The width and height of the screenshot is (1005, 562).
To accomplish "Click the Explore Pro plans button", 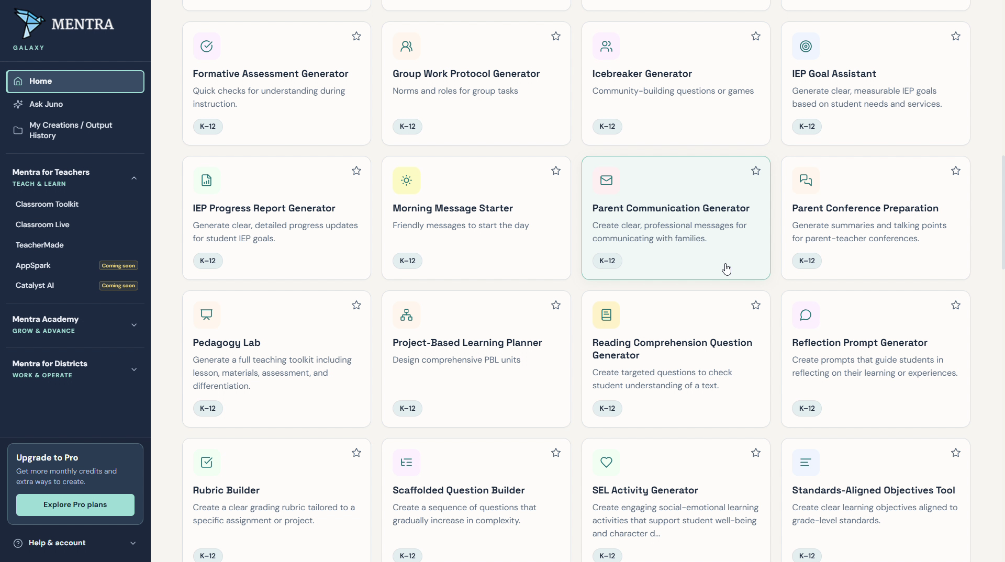I will (75, 505).
